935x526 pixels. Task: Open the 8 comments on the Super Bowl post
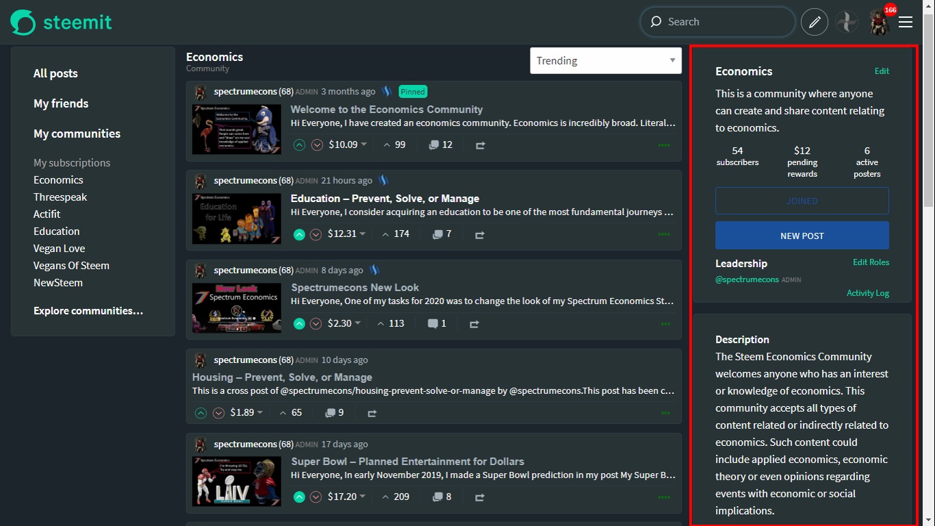[x=442, y=497]
